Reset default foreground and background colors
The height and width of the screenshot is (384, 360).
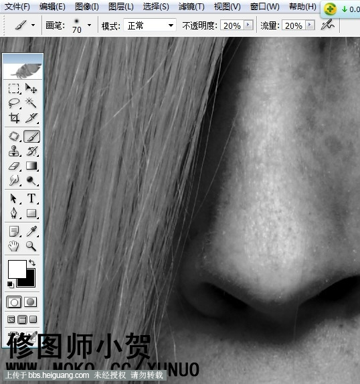click(x=11, y=285)
